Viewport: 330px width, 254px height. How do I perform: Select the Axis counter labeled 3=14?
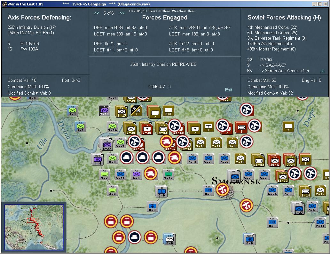click(x=112, y=127)
